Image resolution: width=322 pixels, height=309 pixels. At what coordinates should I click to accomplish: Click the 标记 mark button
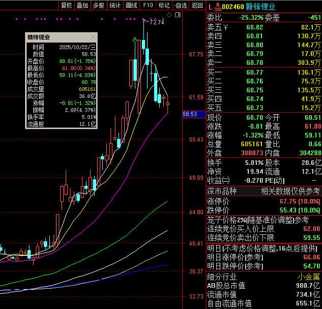click(x=163, y=5)
